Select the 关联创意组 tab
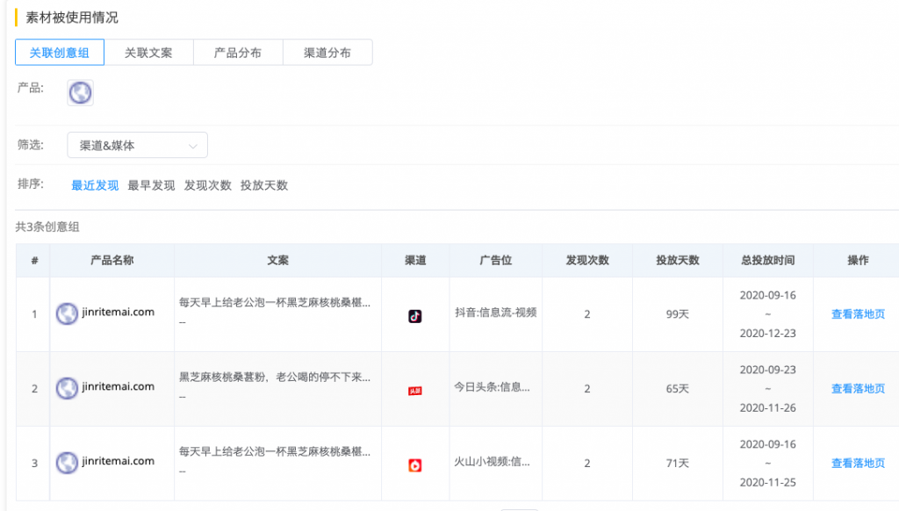899x511 pixels. [60, 53]
